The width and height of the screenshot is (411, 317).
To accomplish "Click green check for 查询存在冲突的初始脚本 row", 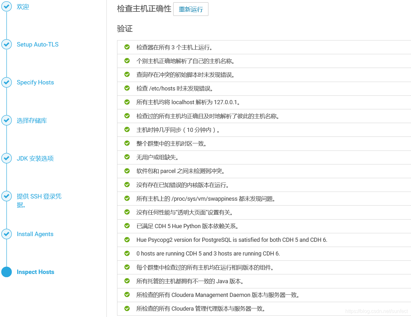I will click(127, 74).
